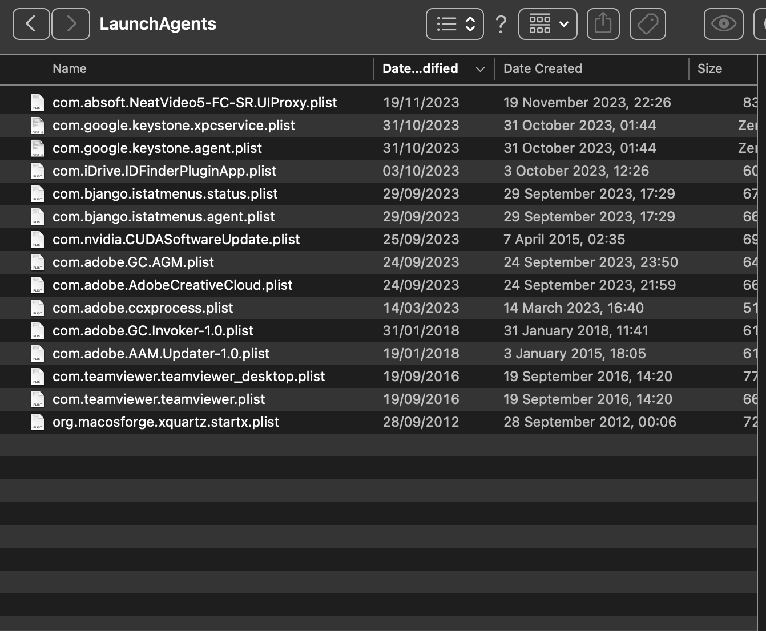Click file name com.google.keystone.agent.plist
Image resolution: width=766 pixels, height=631 pixels.
coord(157,148)
